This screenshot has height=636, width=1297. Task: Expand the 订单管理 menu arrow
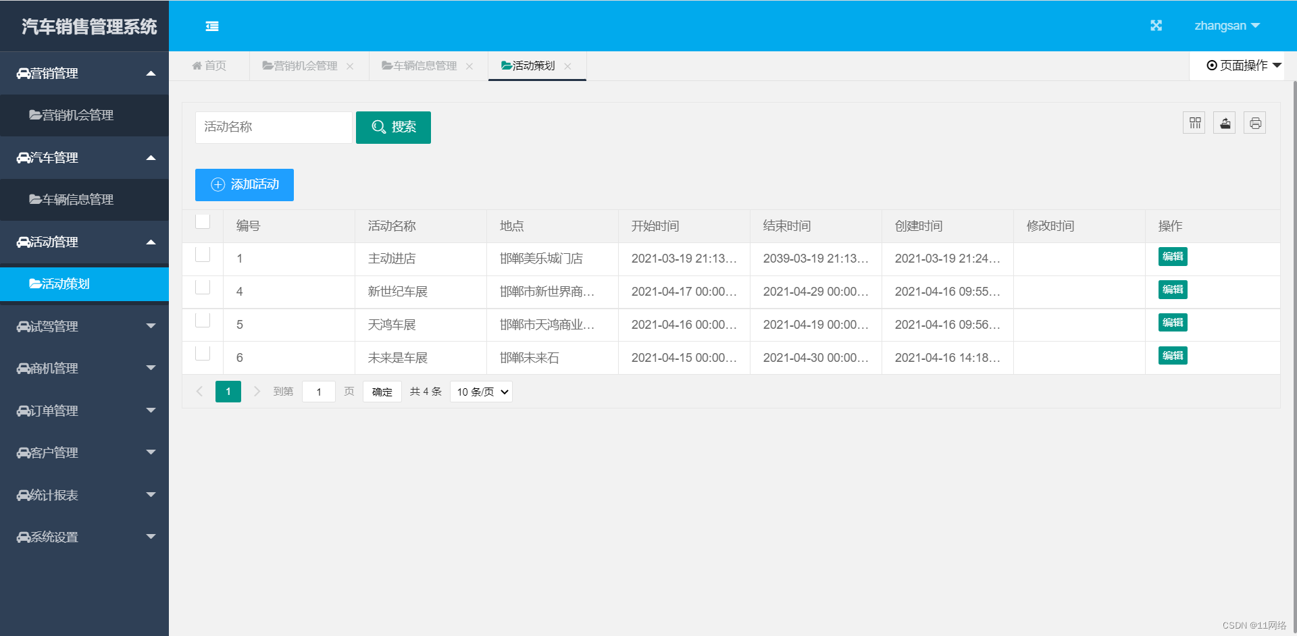point(151,410)
